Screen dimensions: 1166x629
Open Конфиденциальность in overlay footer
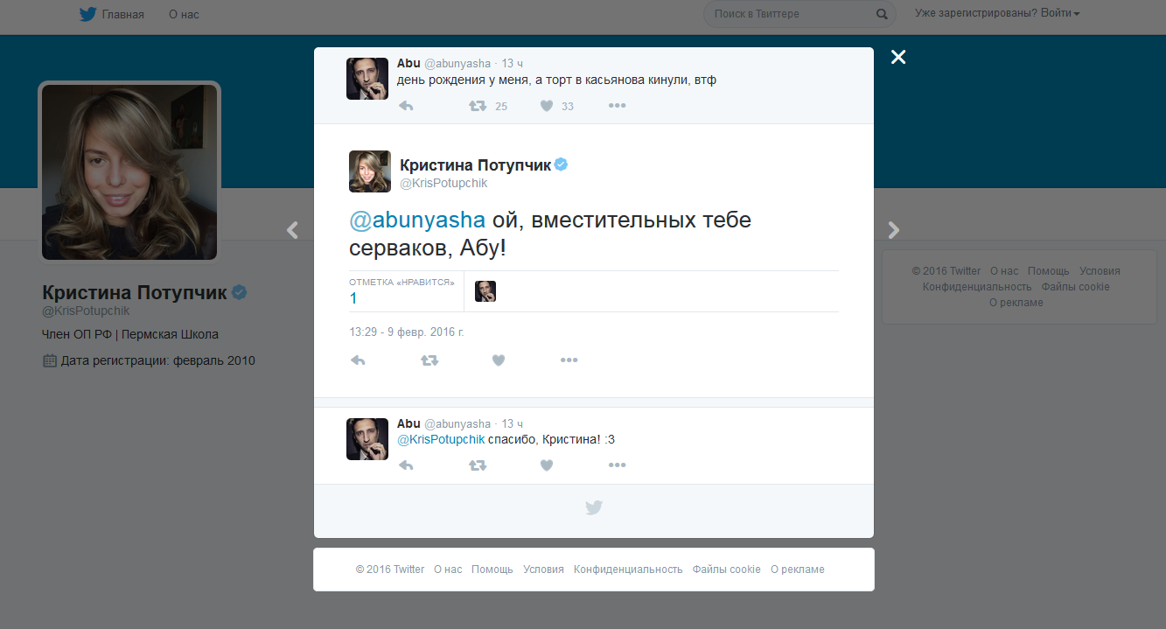click(x=628, y=570)
